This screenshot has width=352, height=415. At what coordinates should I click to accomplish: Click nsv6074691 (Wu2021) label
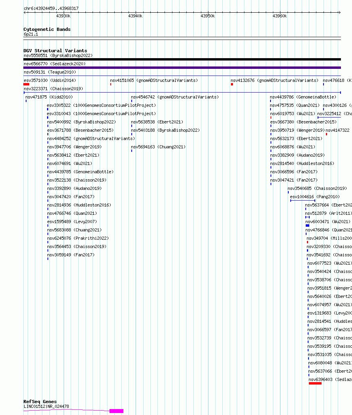coord(70,163)
